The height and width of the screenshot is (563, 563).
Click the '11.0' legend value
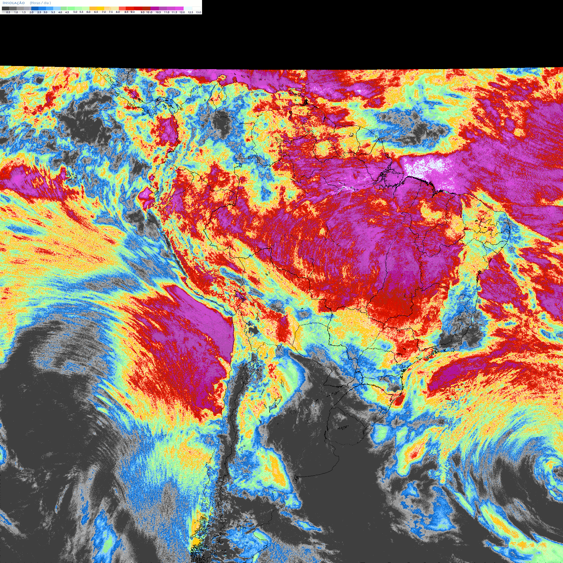167,12
